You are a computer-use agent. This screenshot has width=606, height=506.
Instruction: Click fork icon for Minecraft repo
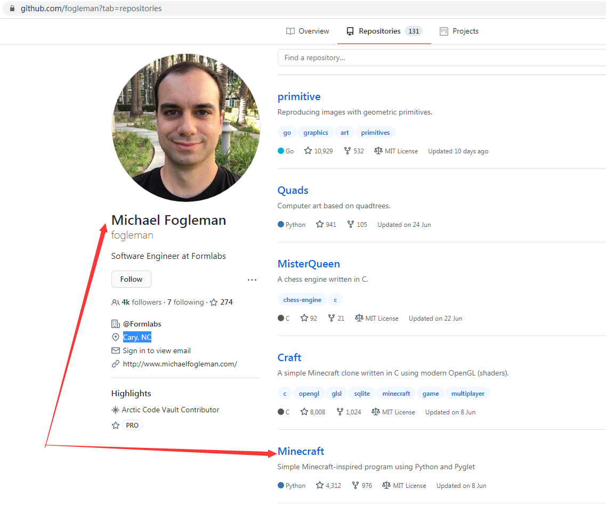click(355, 485)
